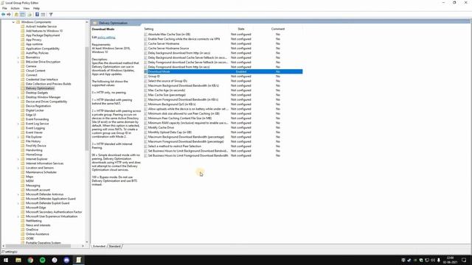The width and height of the screenshot is (472, 265).
Task: Click the Show/Hide Action Pane icon
Action: tap(43, 15)
